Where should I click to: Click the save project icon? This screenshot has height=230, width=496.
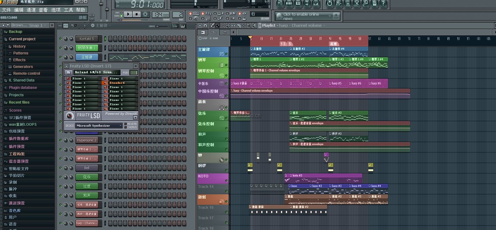click(x=338, y=4)
